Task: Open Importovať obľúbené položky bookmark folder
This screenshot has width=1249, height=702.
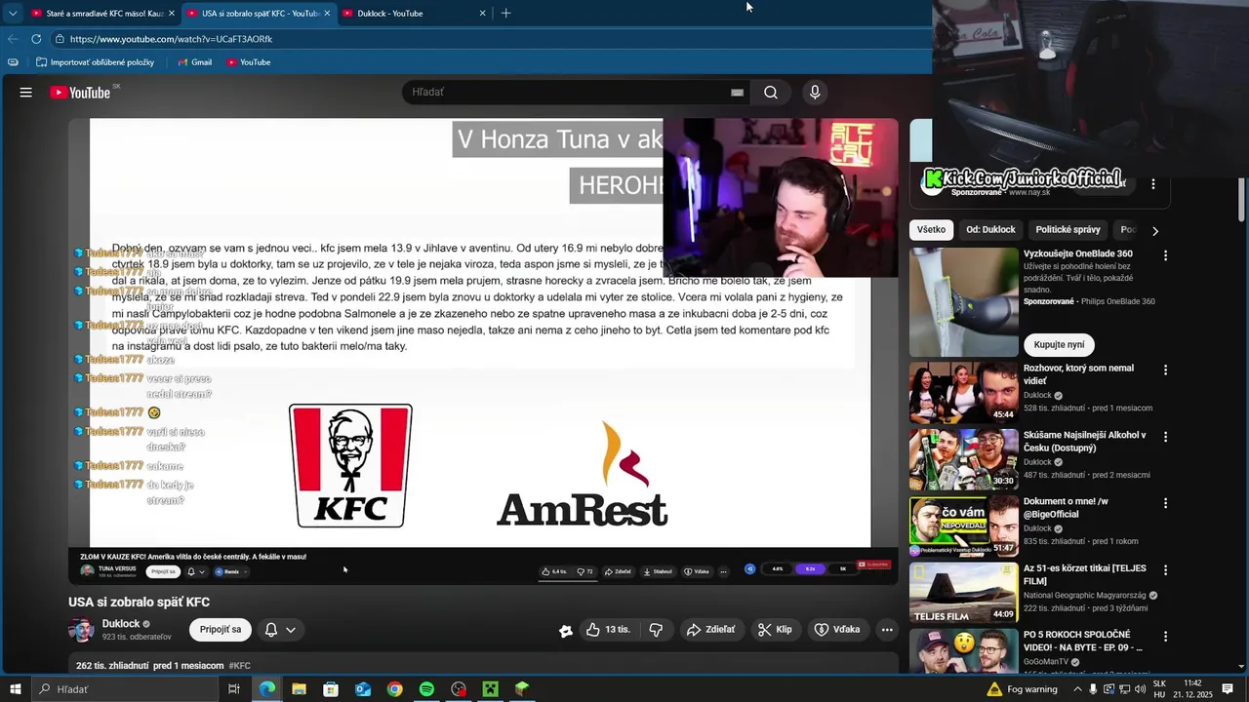Action: pyautogui.click(x=96, y=62)
